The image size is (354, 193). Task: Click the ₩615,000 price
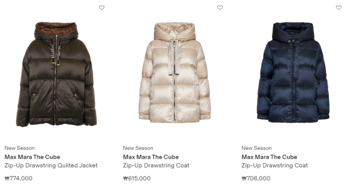tap(137, 178)
